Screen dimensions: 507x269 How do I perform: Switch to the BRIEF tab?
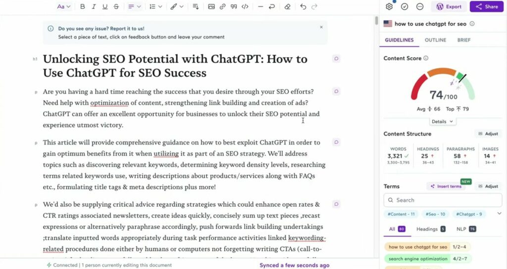(463, 40)
